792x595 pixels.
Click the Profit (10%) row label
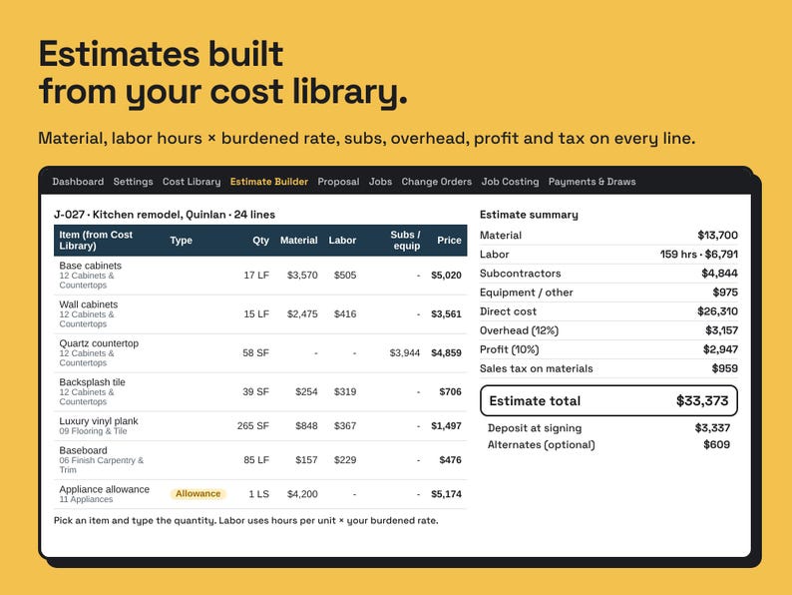[x=509, y=349]
